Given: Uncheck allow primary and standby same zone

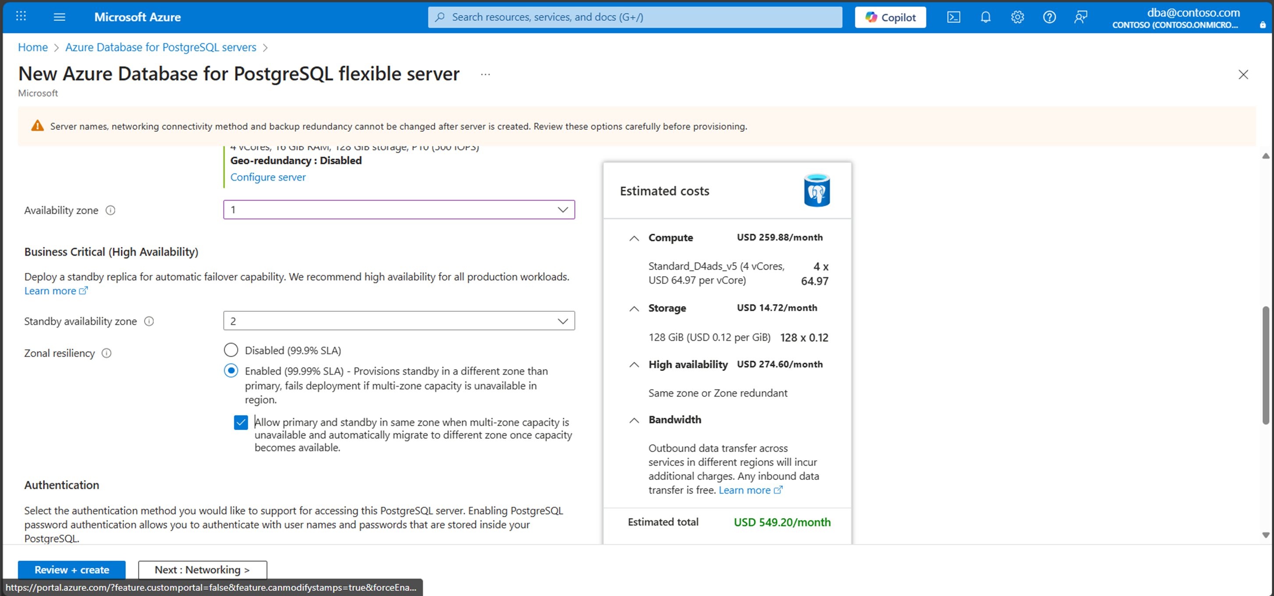Looking at the screenshot, I should (x=241, y=423).
